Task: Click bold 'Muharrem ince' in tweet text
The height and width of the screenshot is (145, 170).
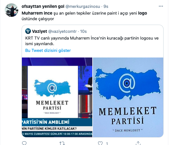Action: (37, 13)
